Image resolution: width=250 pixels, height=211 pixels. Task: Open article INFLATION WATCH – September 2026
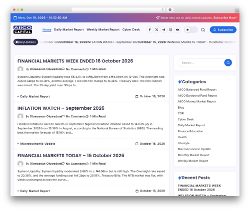point(61,108)
